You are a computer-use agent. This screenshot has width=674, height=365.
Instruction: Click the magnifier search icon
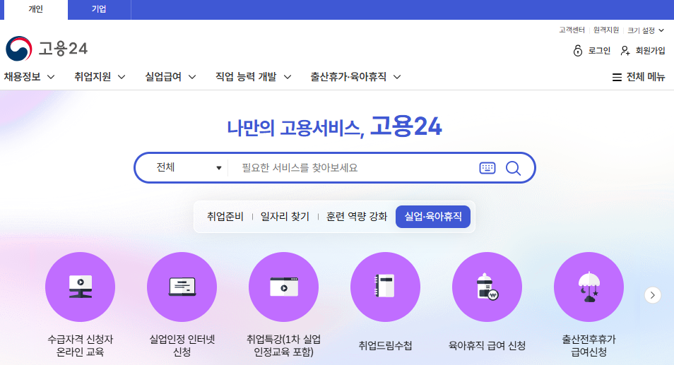pyautogui.click(x=513, y=168)
